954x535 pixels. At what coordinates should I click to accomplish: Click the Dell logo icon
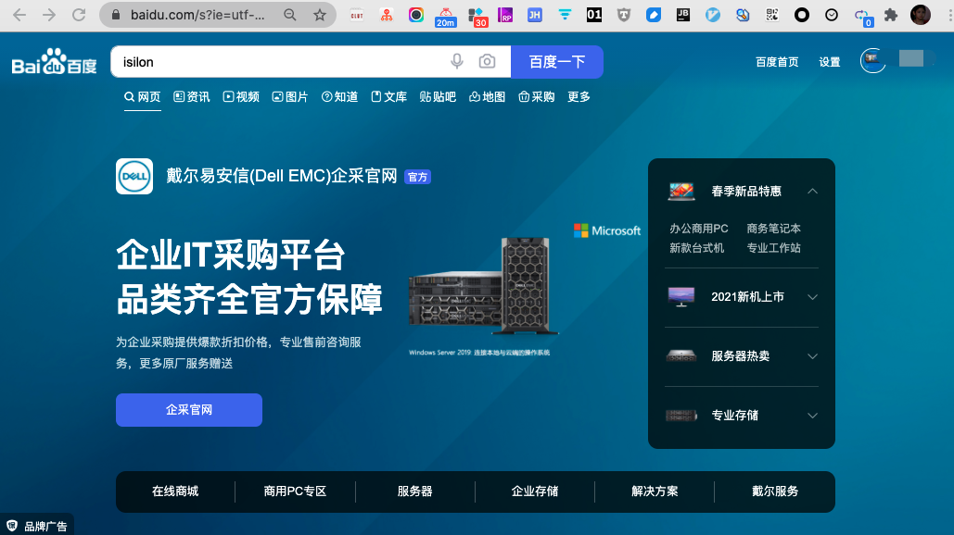click(x=134, y=176)
